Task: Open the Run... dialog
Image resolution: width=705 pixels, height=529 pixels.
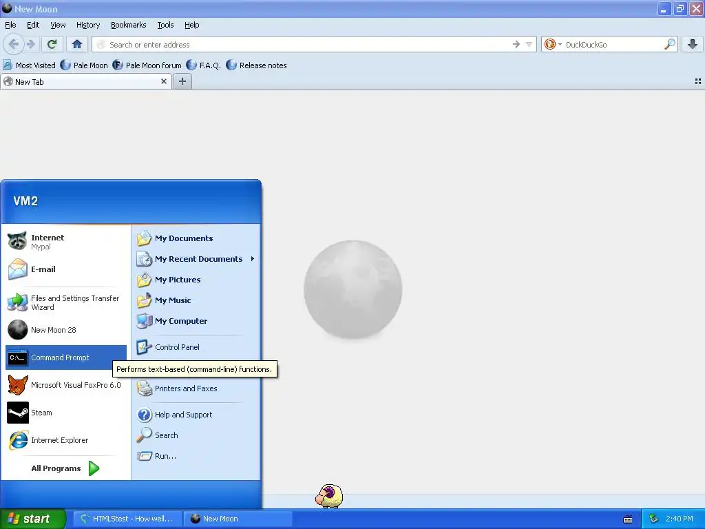Action: [196, 456]
